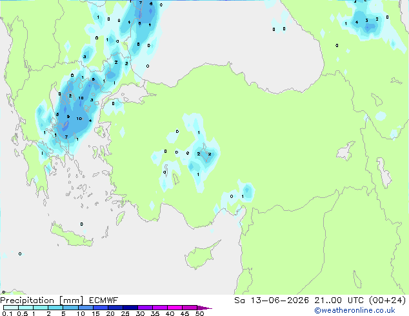Click the '50' legend scale label
Viewport: 409px width, 316px height.
(x=199, y=313)
